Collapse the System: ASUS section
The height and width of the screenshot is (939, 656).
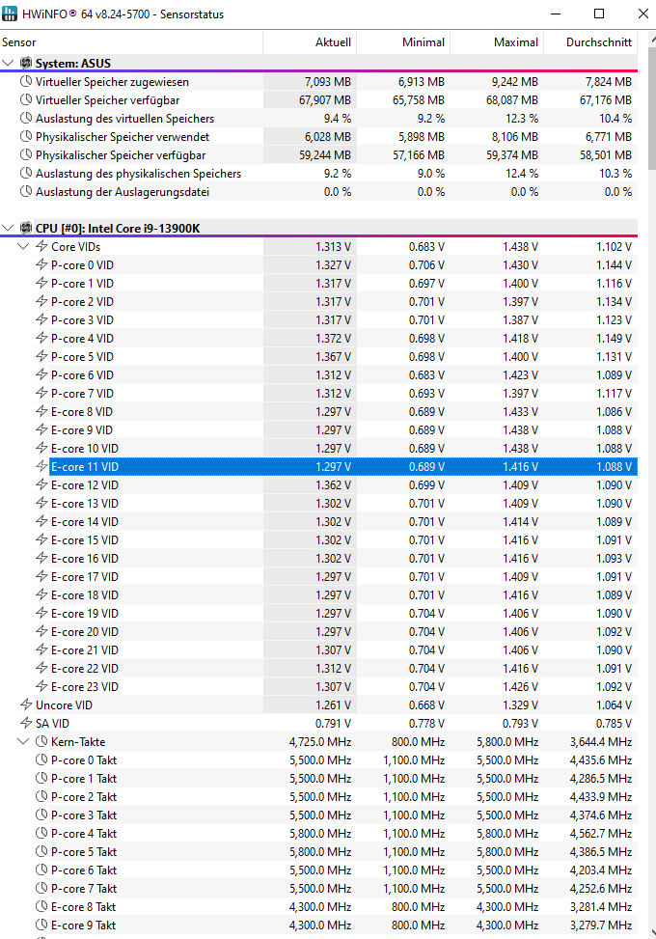pyautogui.click(x=8, y=63)
